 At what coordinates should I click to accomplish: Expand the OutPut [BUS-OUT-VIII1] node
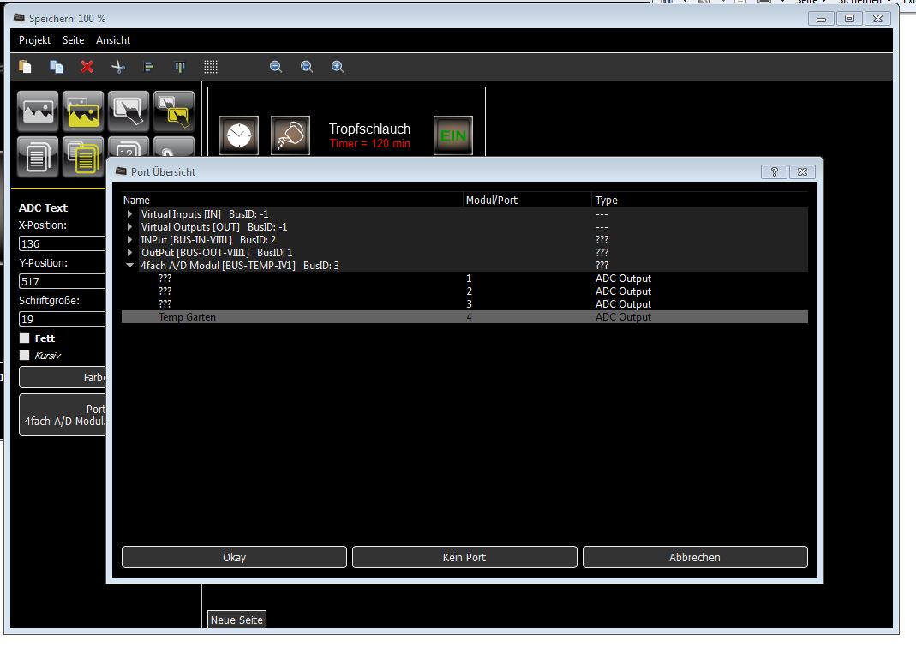pos(130,253)
